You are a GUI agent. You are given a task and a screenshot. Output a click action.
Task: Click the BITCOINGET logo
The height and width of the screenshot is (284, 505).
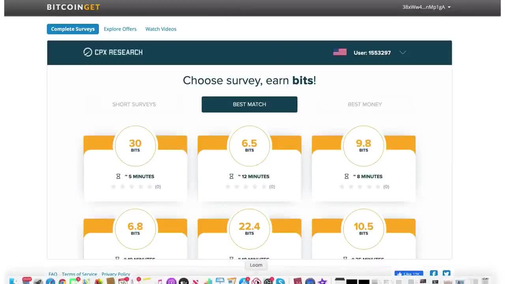(x=73, y=7)
